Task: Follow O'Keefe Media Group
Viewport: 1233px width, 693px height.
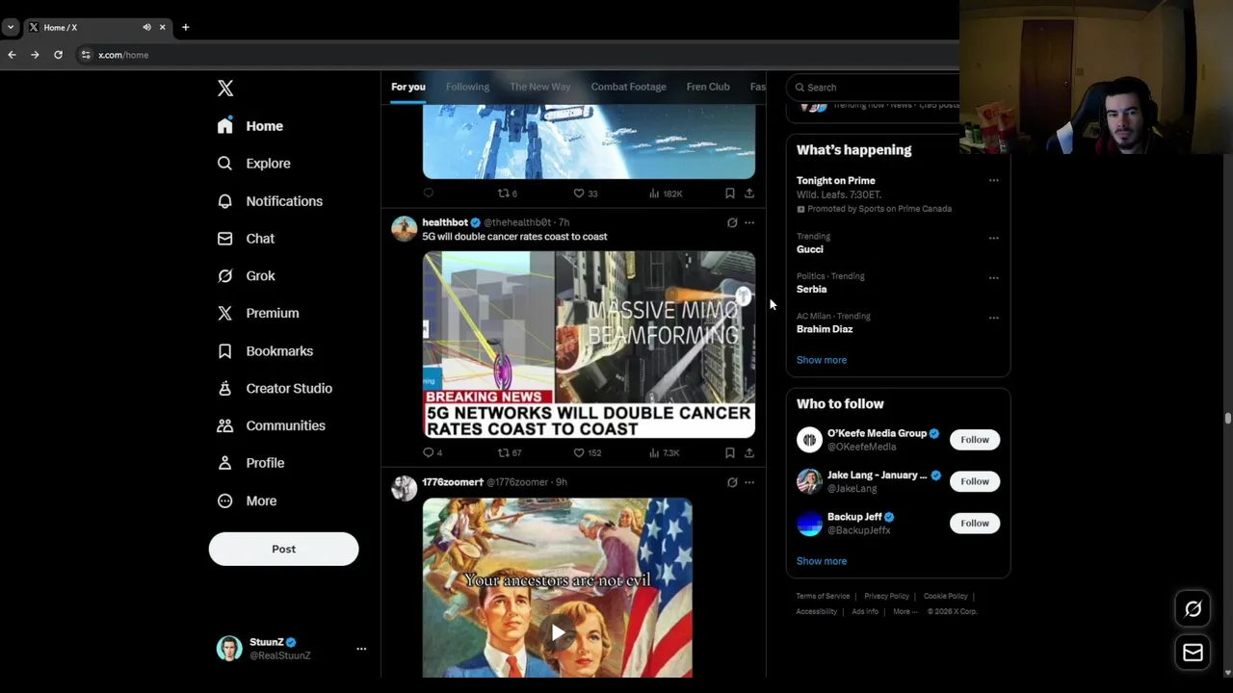Action: [x=975, y=440]
